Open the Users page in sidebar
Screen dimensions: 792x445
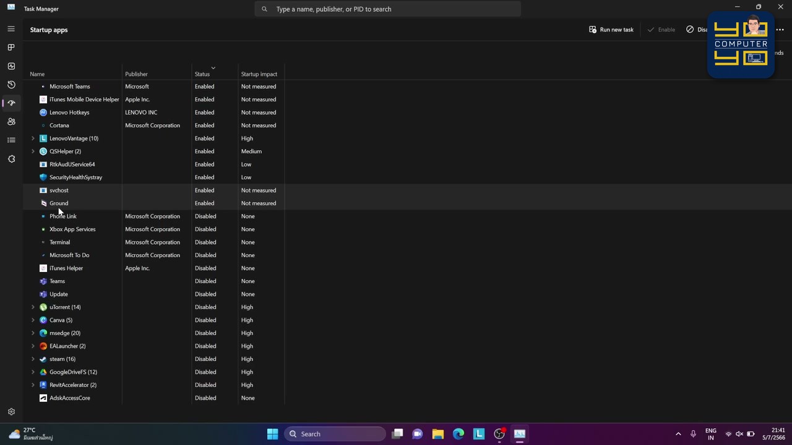(x=11, y=122)
